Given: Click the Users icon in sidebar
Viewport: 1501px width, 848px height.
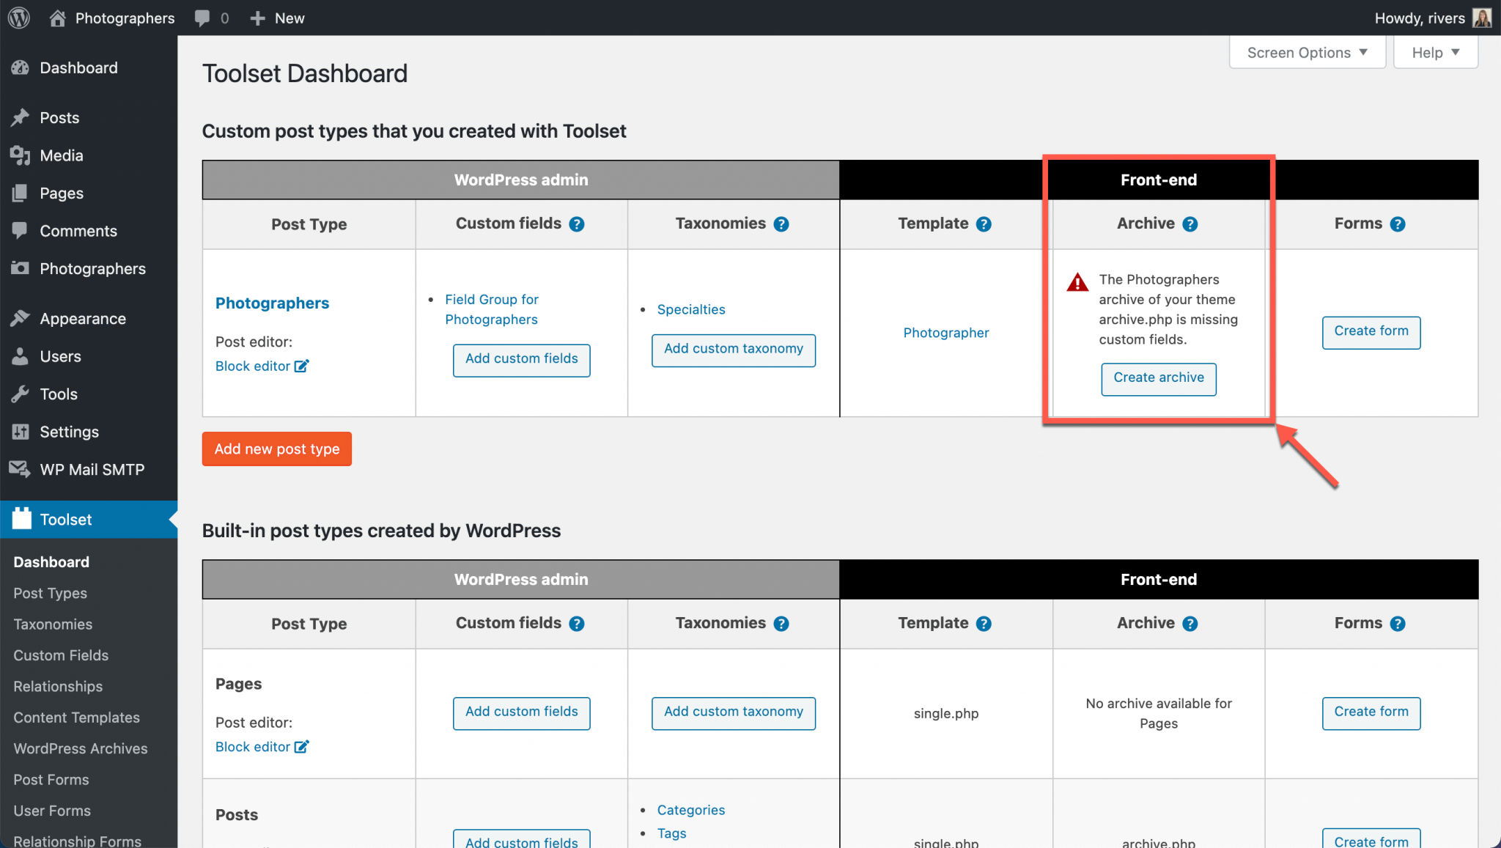Looking at the screenshot, I should click(x=21, y=356).
